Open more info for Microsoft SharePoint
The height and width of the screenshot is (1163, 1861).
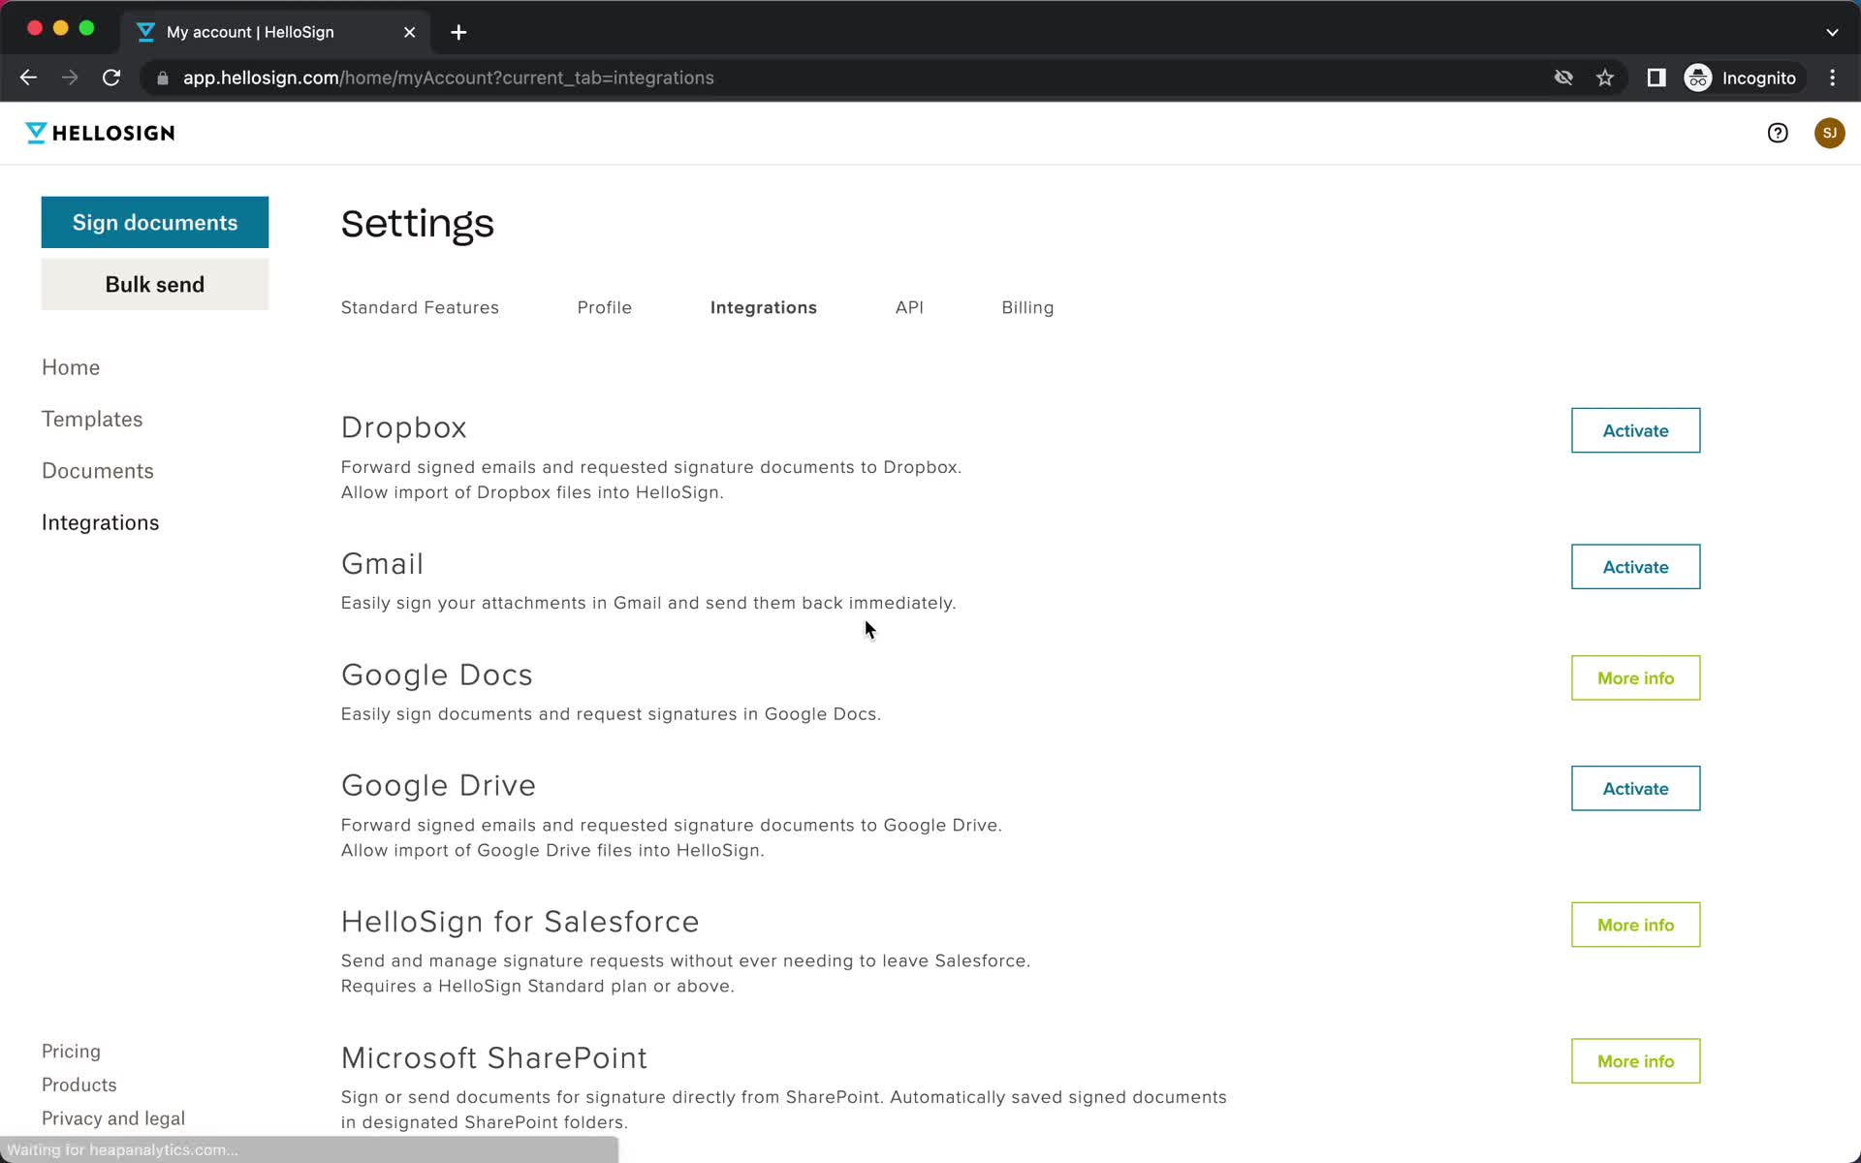pos(1636,1061)
